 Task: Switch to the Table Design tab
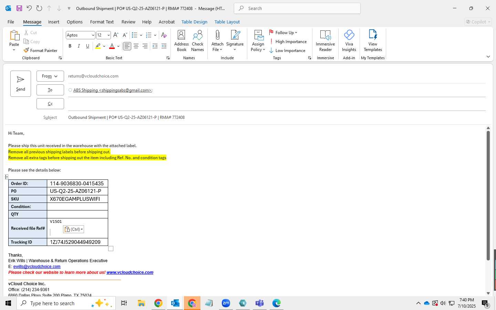click(194, 22)
